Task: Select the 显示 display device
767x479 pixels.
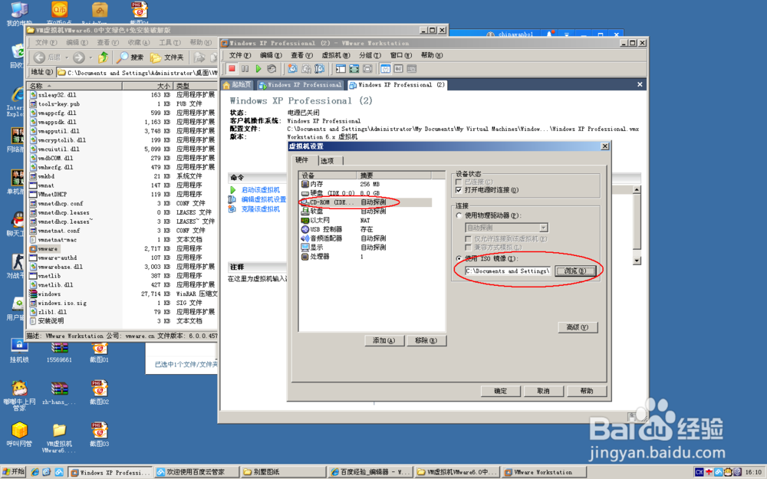Action: pos(366,248)
